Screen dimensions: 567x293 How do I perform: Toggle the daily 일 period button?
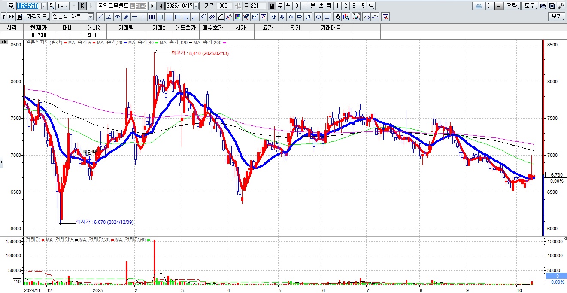point(272,6)
